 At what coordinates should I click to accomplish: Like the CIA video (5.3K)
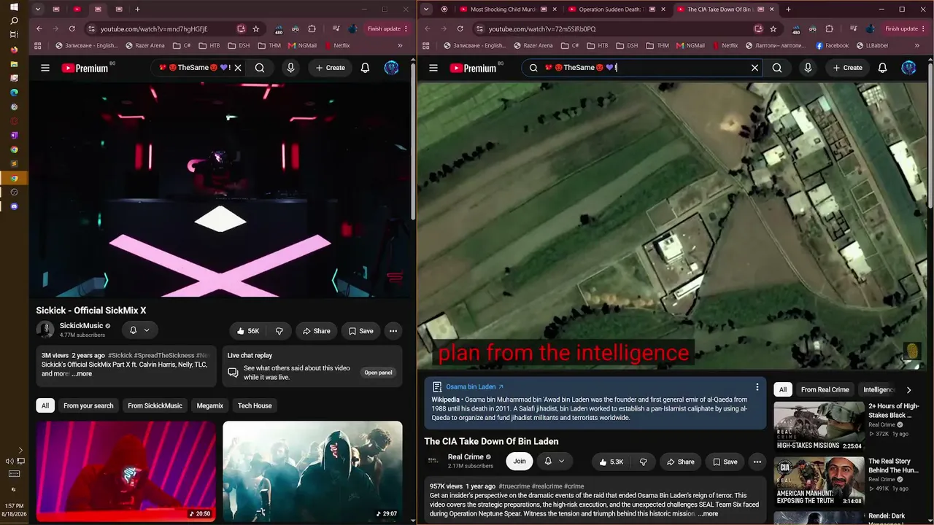click(611, 462)
